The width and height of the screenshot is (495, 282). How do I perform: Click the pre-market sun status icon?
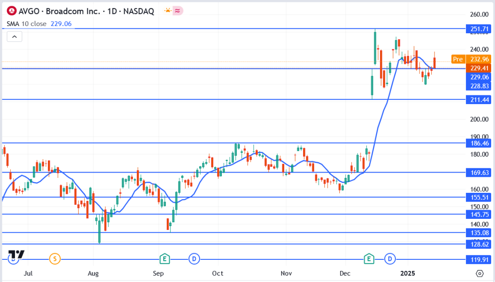coord(168,10)
